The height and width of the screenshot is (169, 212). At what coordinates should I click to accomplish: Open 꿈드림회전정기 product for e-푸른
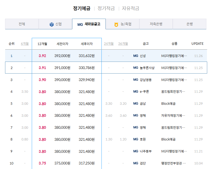point(173,92)
